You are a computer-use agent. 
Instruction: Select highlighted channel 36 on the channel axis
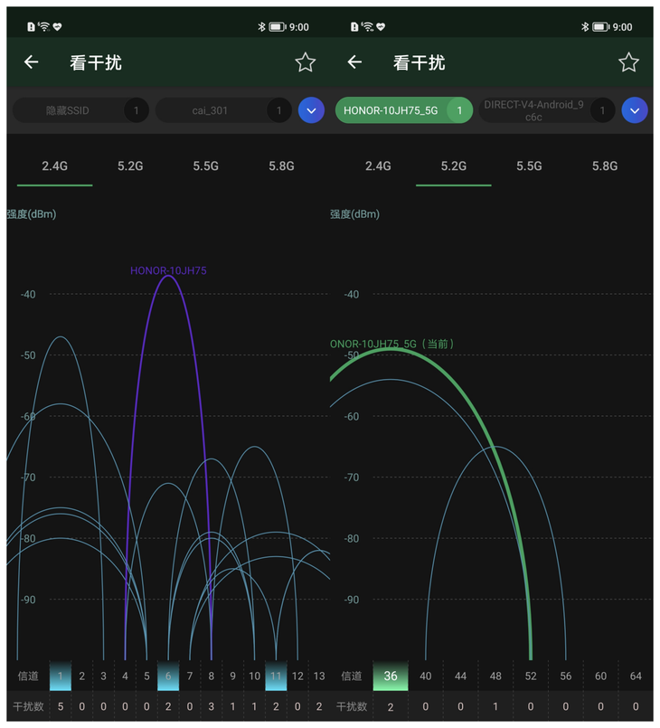coord(391,676)
